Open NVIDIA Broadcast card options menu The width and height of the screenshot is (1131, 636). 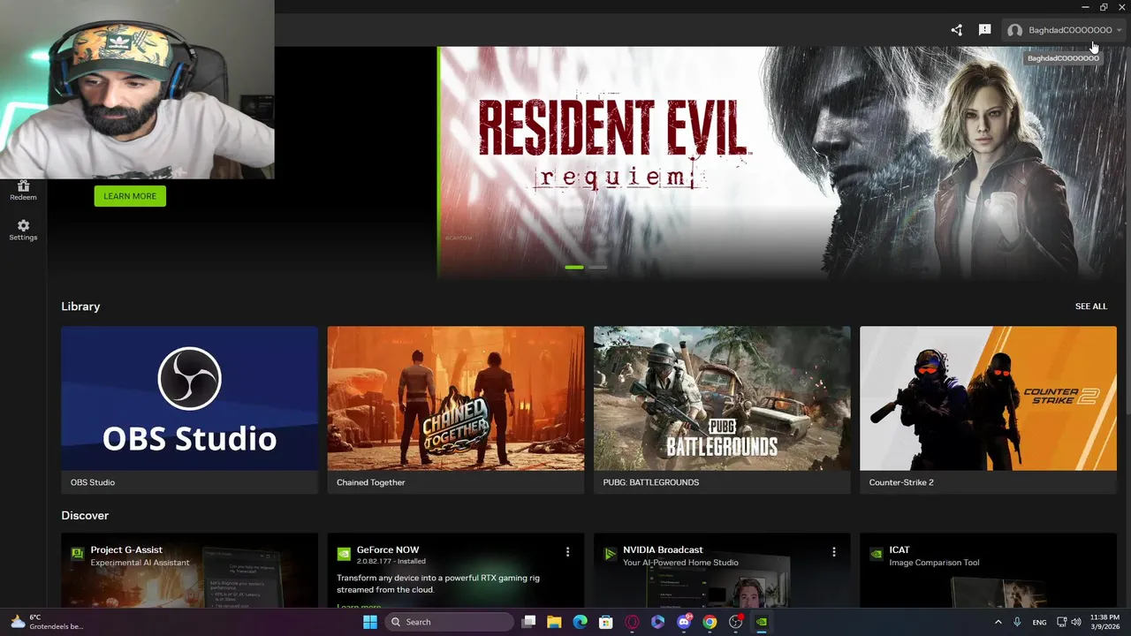(x=833, y=551)
